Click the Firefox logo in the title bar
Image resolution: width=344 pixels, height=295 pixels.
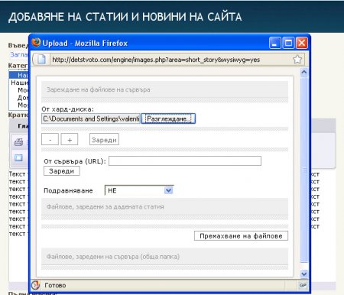[36, 43]
